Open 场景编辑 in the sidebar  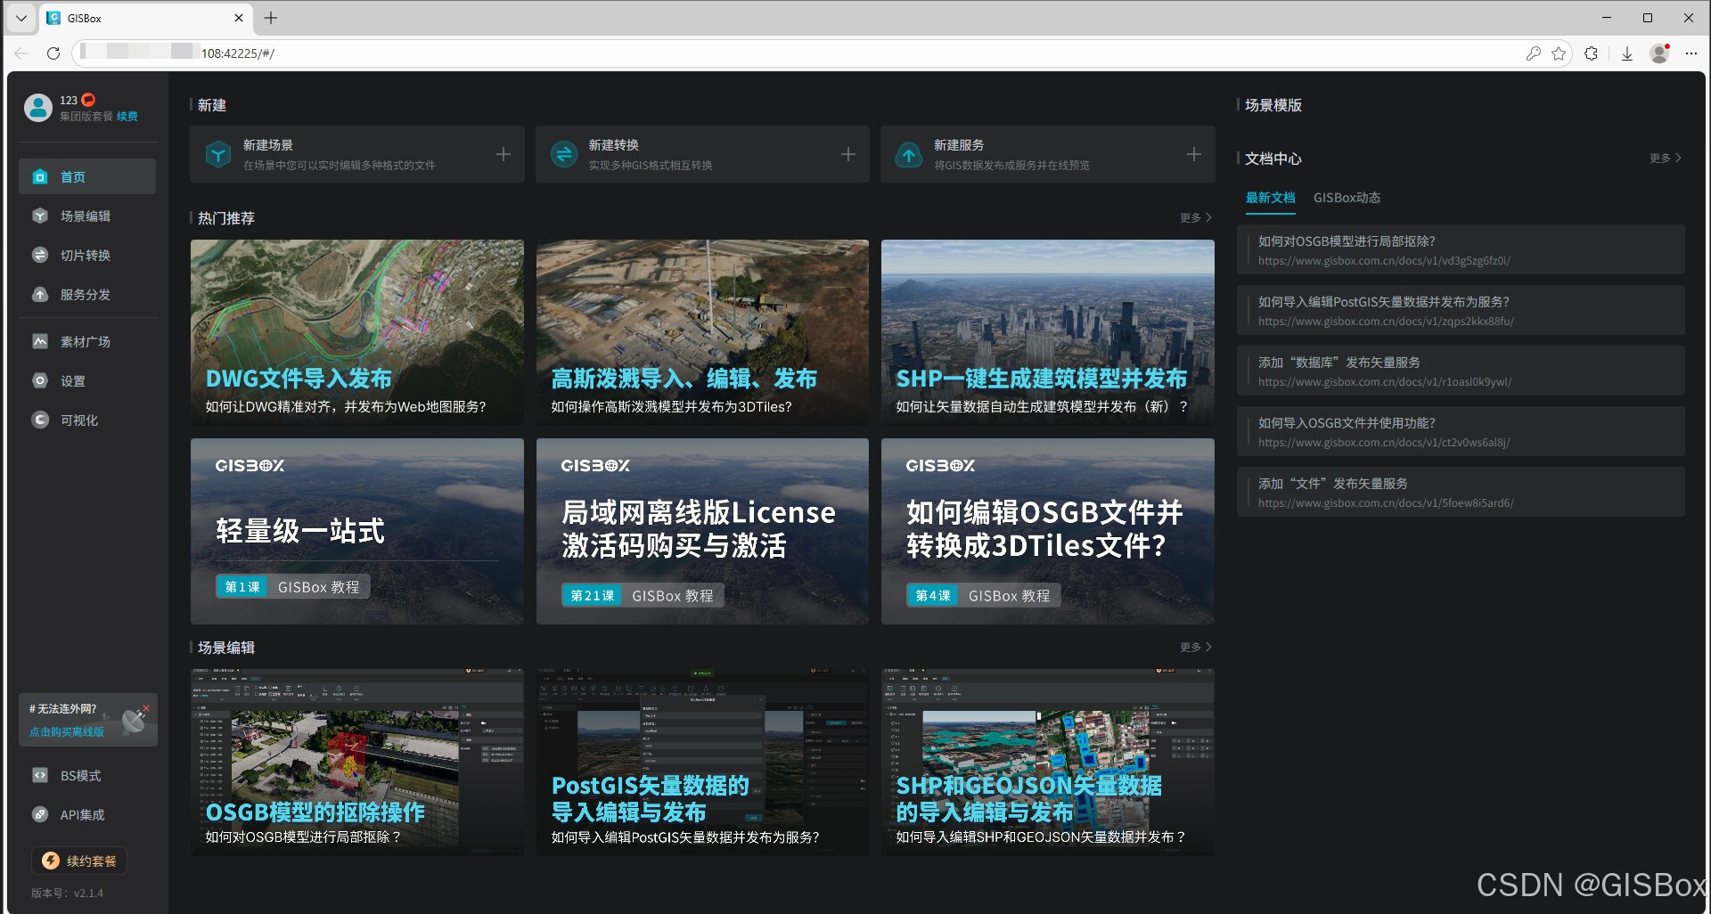[87, 216]
